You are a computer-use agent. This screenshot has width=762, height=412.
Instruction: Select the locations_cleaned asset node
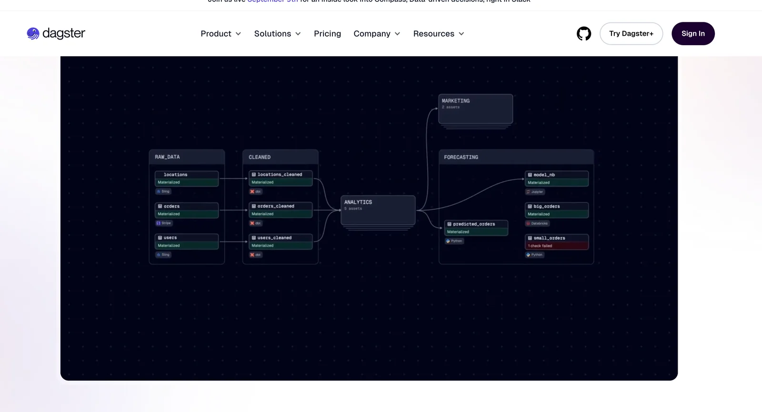tap(281, 179)
